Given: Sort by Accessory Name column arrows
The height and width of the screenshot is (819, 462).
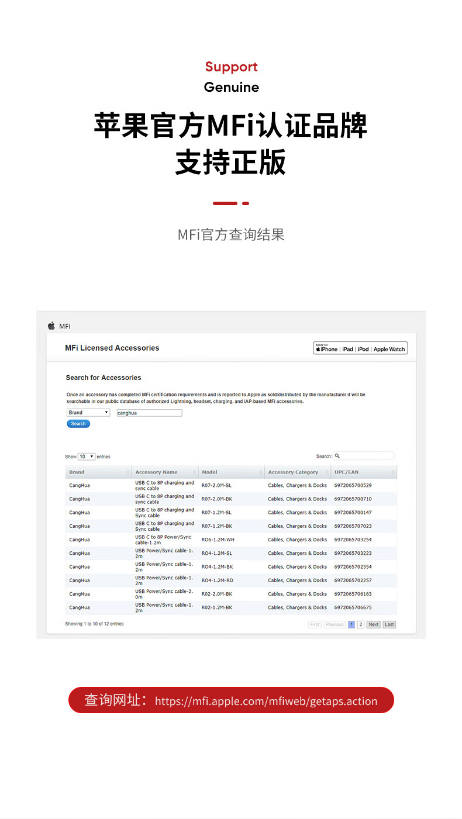Looking at the screenshot, I should tap(194, 472).
